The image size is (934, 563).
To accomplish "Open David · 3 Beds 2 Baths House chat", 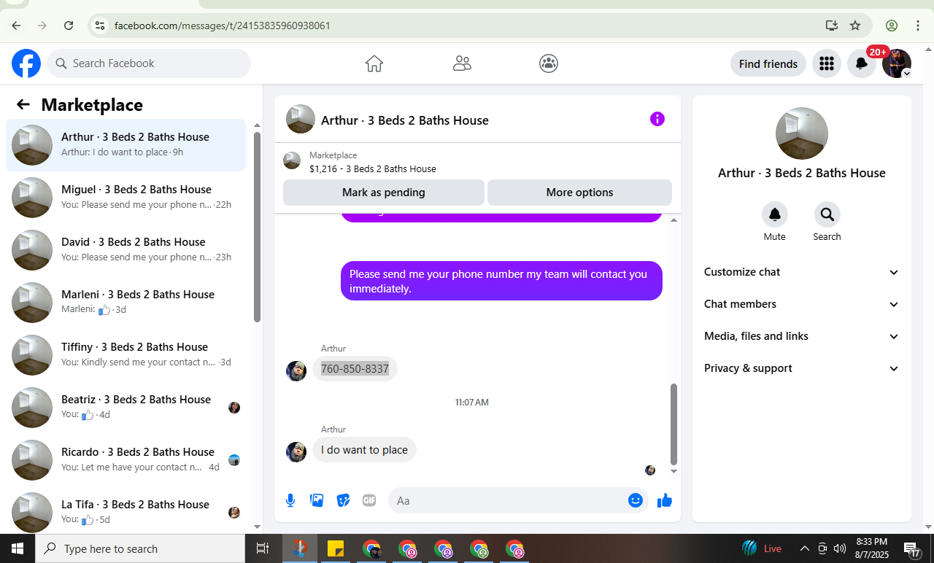I will pos(126,250).
